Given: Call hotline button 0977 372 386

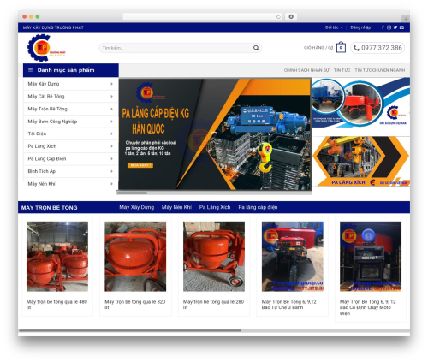Looking at the screenshot, I should (x=377, y=48).
